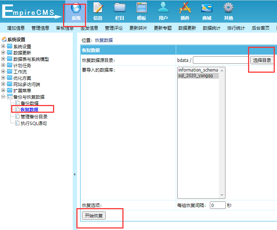Expand the 优化方案 tree node
Image resolution: width=277 pixels, height=230 pixels.
(x=3, y=78)
